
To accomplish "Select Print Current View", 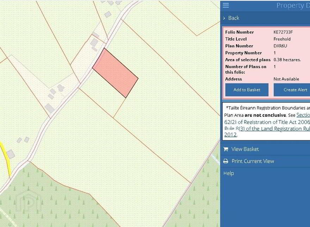I will click(253, 161).
